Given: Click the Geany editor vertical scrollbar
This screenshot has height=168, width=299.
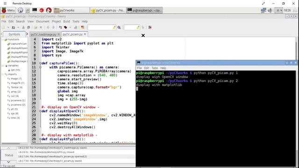Looking at the screenshot, I should [x=297, y=49].
